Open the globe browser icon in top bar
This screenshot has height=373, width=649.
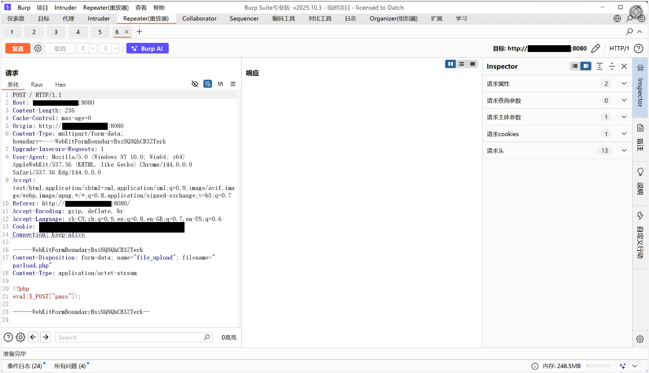[x=617, y=19]
